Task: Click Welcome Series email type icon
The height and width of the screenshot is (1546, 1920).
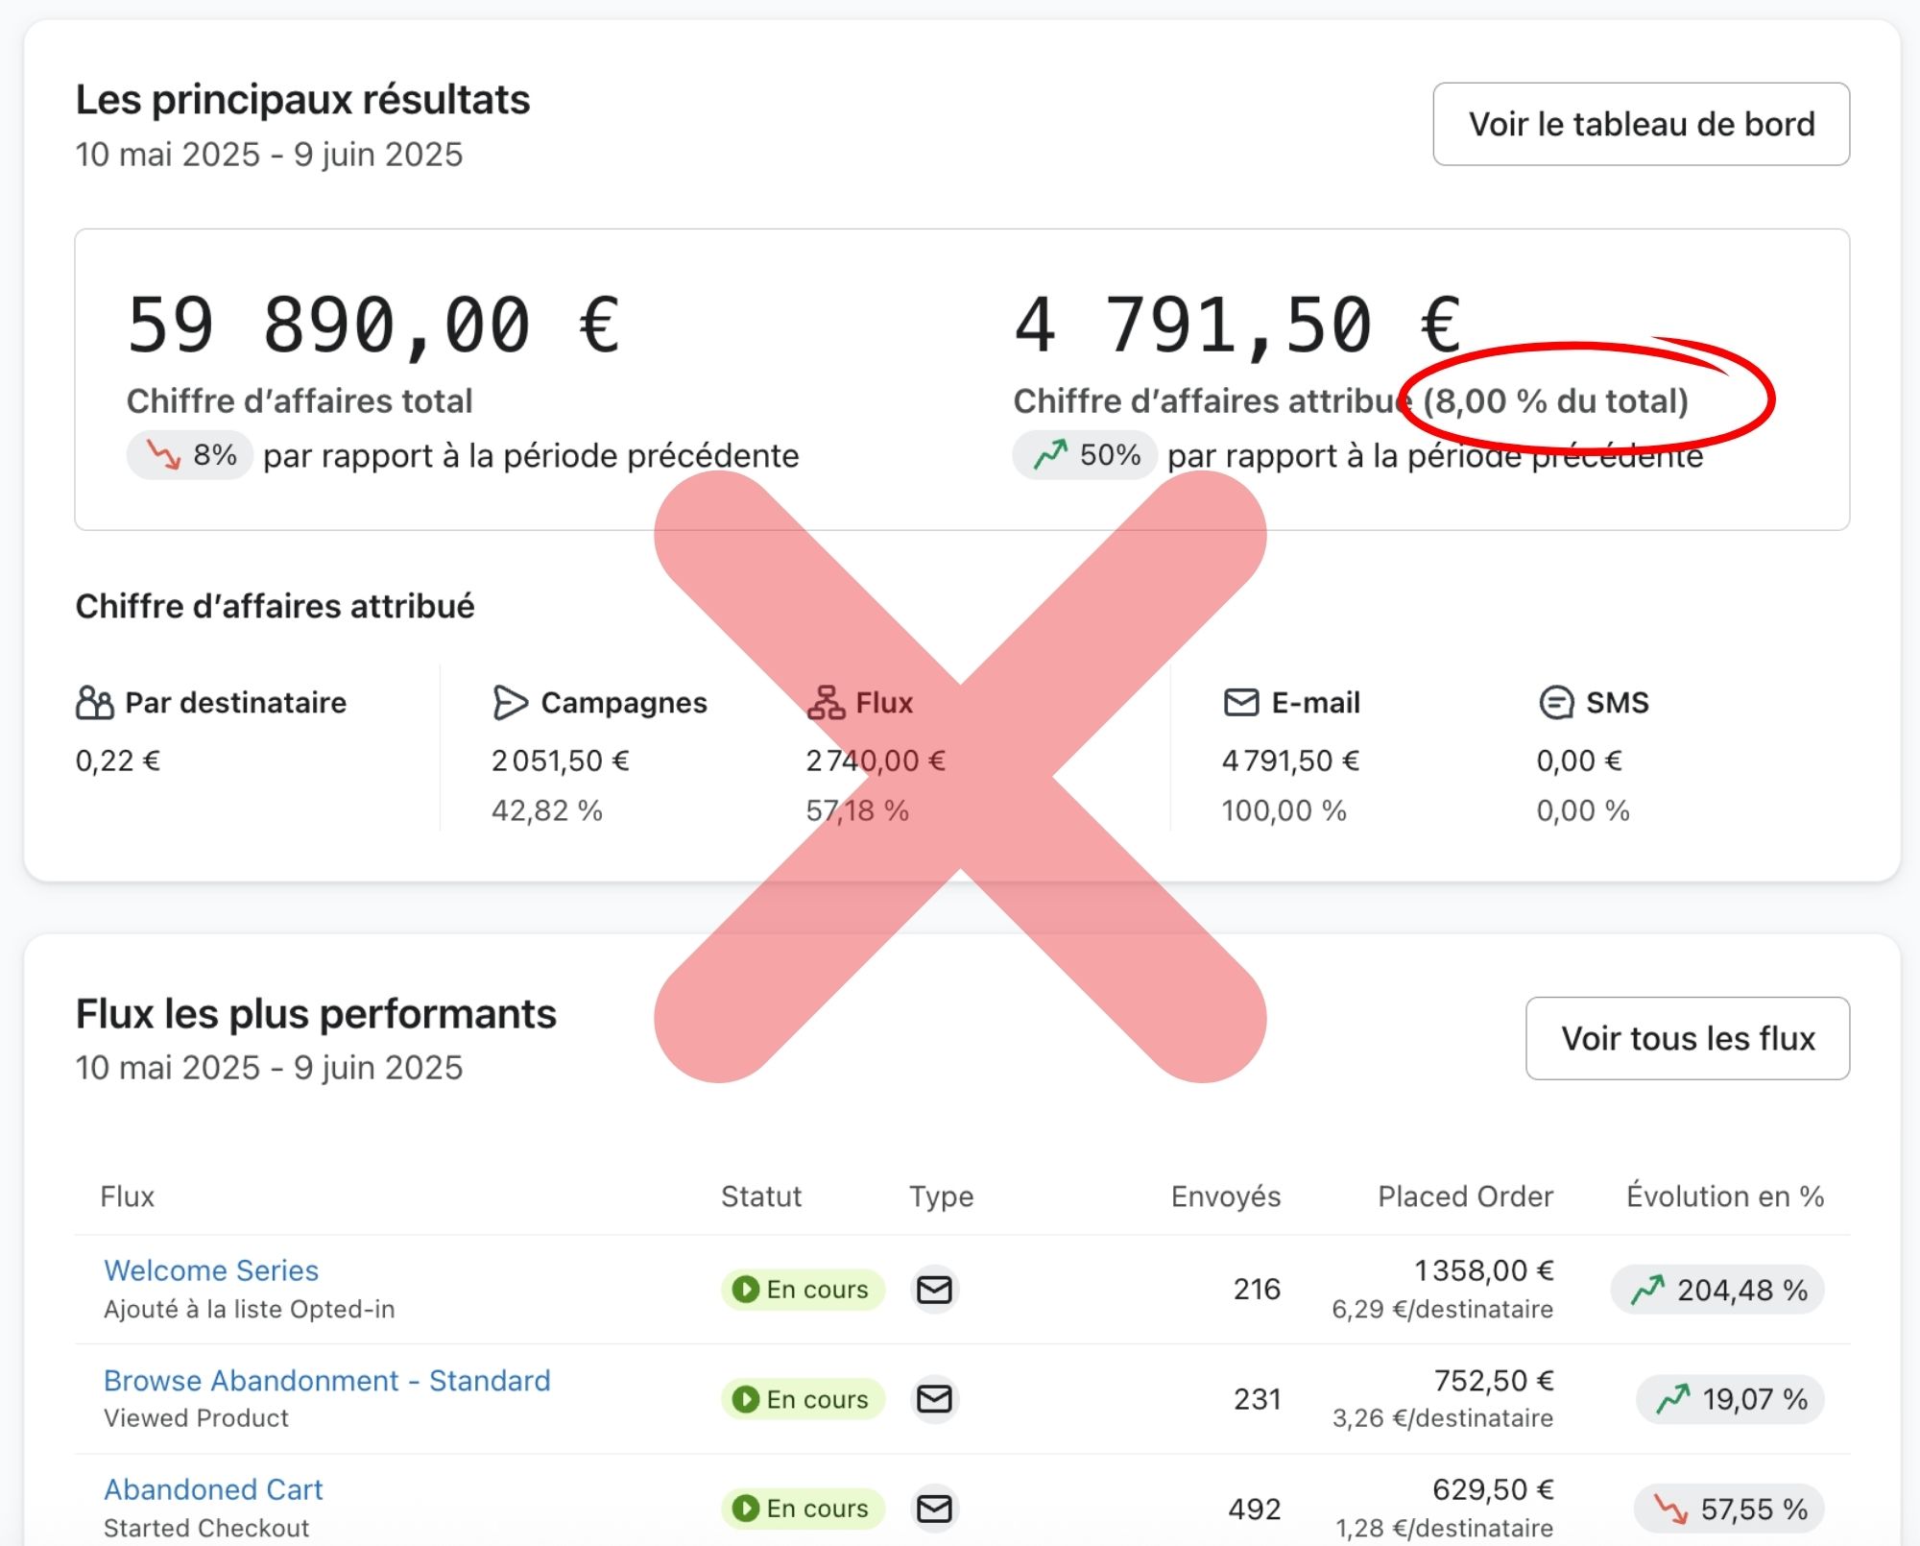Action: (934, 1290)
